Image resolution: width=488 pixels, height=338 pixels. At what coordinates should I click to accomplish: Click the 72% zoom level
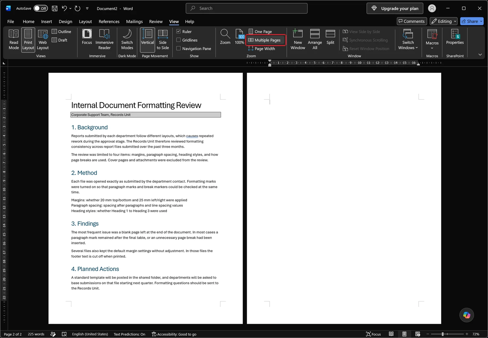click(476, 334)
